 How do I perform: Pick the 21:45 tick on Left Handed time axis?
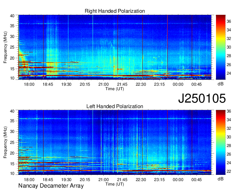(x=122, y=180)
